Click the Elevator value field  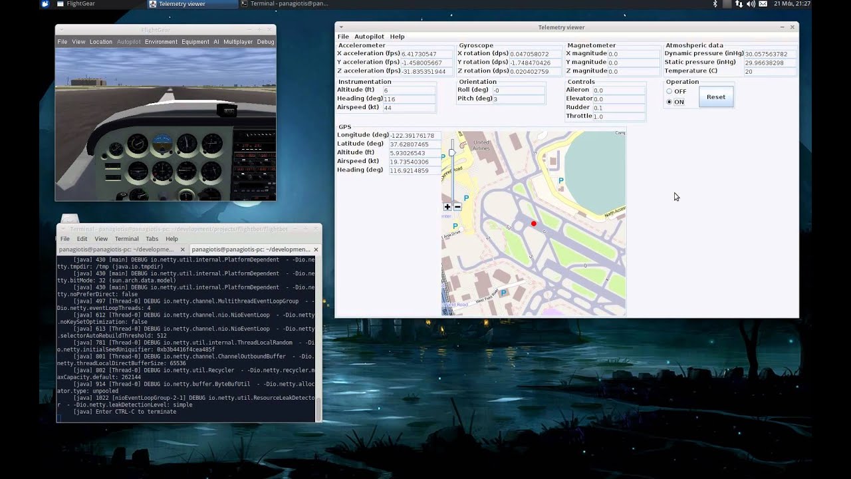[x=618, y=99]
